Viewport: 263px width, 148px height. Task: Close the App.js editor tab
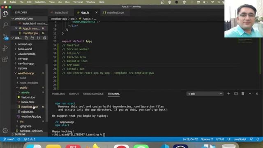[97, 12]
